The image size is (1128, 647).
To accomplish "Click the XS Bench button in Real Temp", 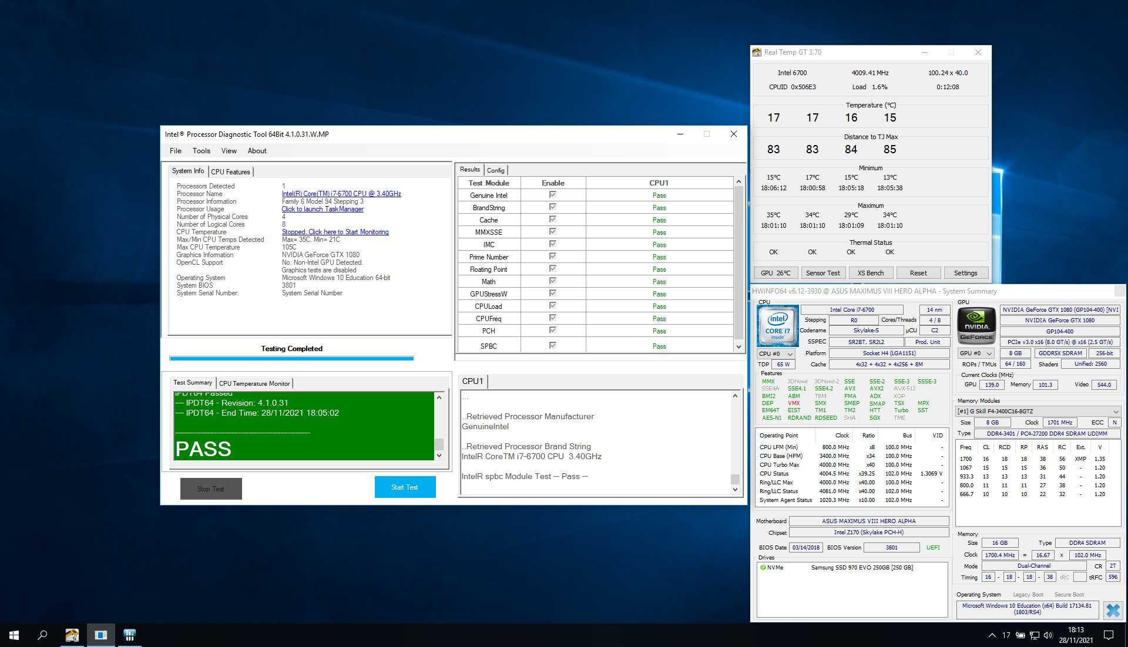I will 870,273.
